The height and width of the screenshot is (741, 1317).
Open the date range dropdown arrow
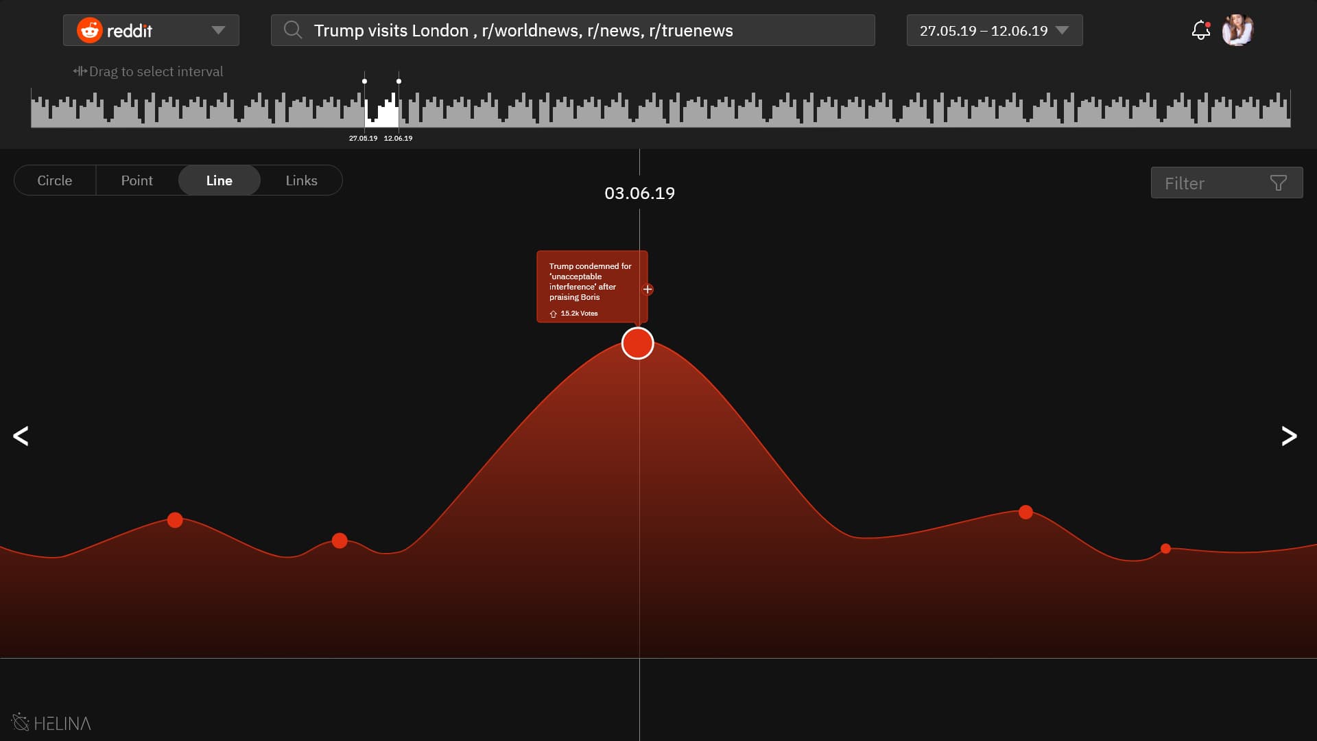click(x=1063, y=30)
